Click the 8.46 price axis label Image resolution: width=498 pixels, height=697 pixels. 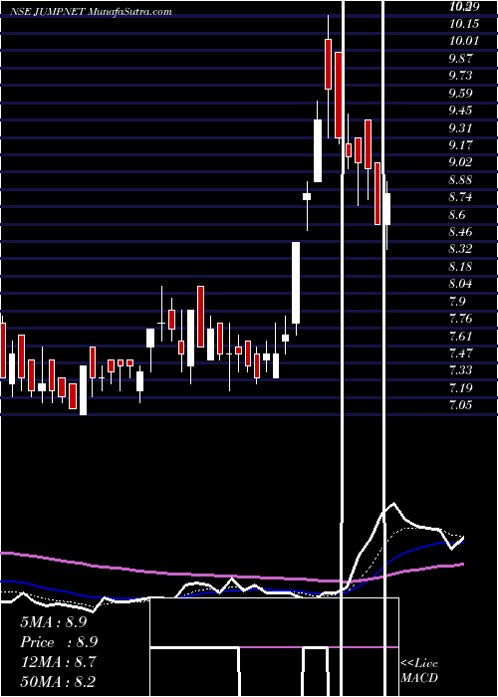[460, 232]
